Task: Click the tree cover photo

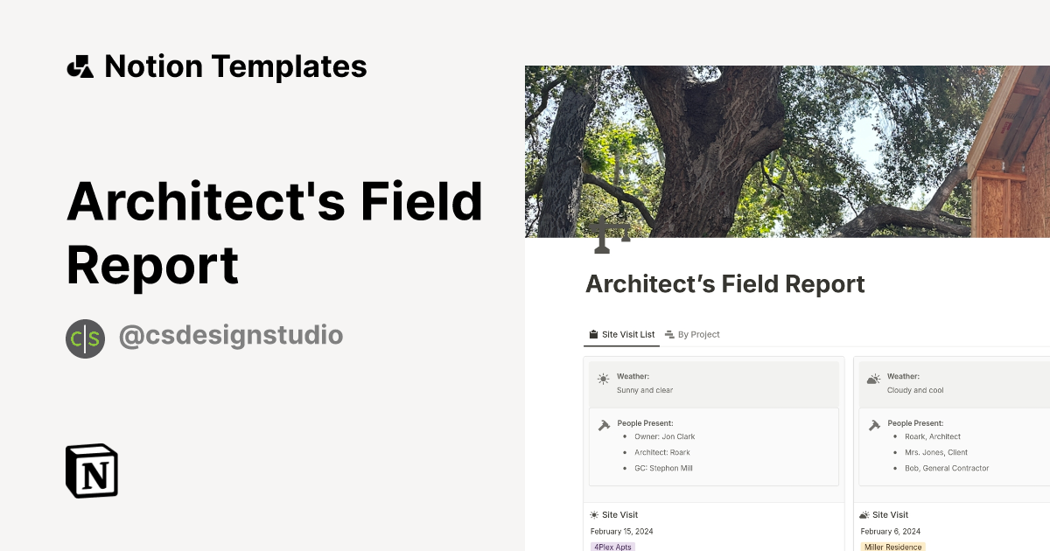Action: click(x=787, y=149)
